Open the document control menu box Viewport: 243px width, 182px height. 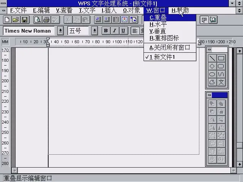tap(3, 11)
